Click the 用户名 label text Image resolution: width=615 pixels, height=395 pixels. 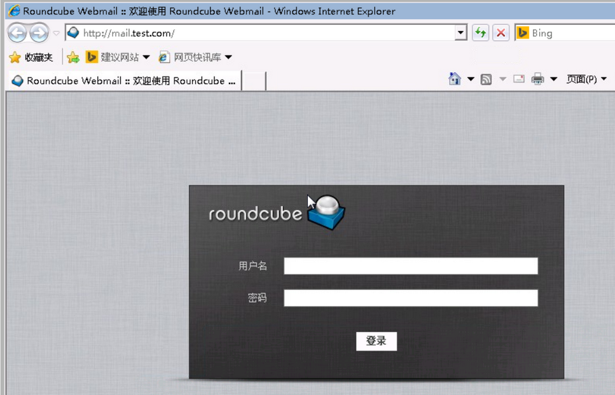[252, 266]
